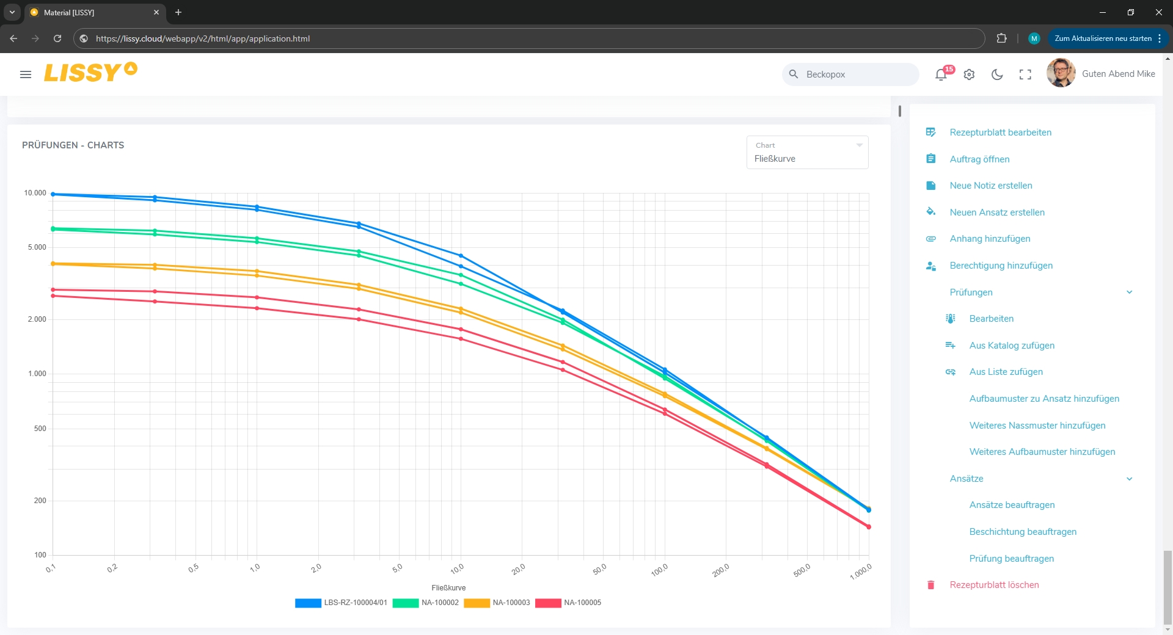Select Aus Katalog zufügen
This screenshot has width=1173, height=635.
pos(1012,346)
